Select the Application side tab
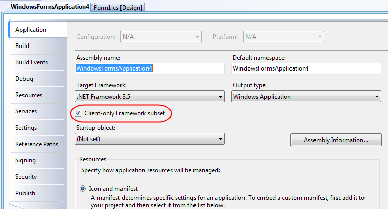This screenshot has width=388, height=209. [38, 30]
